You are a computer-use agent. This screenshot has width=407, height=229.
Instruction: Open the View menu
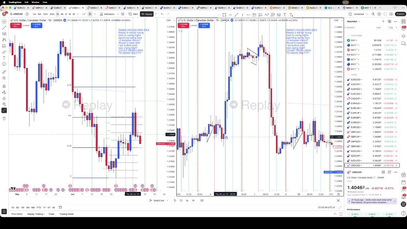coord(45,2)
